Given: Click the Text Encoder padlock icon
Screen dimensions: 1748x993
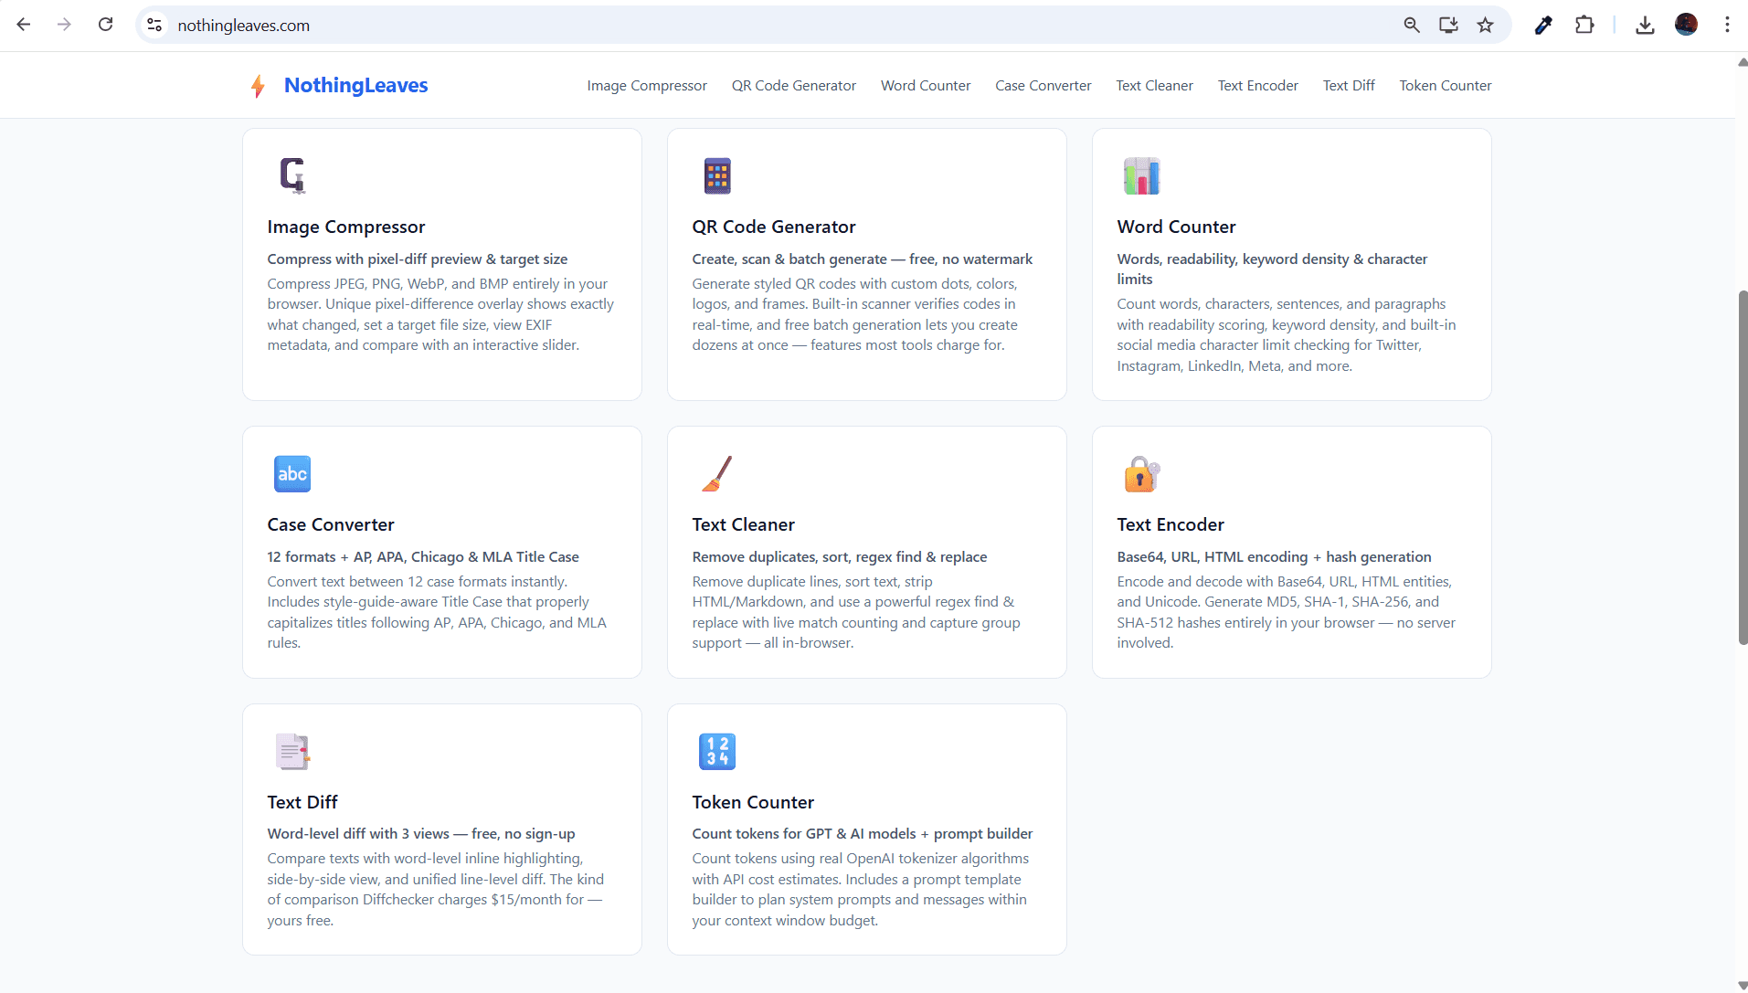Looking at the screenshot, I should tap(1141, 474).
